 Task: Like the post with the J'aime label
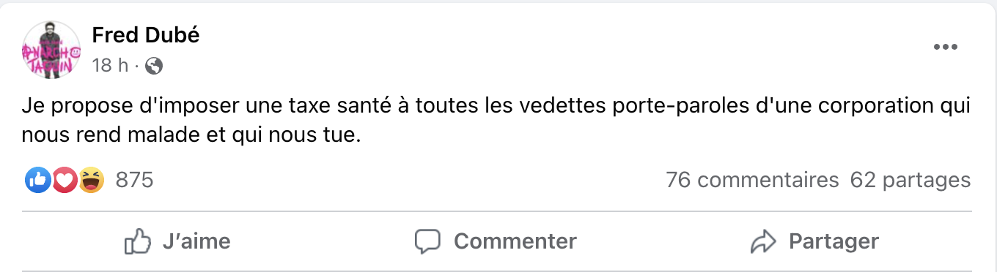click(x=196, y=241)
